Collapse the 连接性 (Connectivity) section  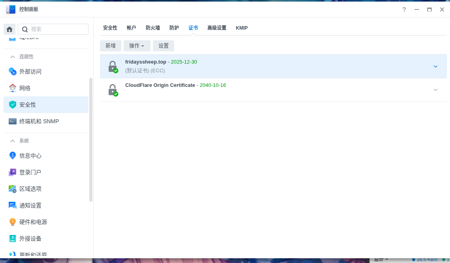coord(13,57)
